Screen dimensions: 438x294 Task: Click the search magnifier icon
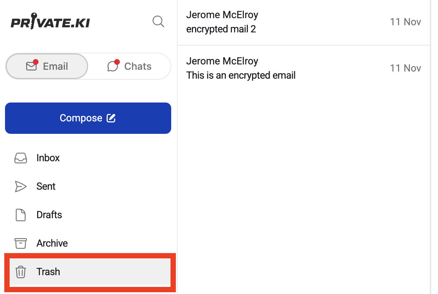tap(158, 21)
